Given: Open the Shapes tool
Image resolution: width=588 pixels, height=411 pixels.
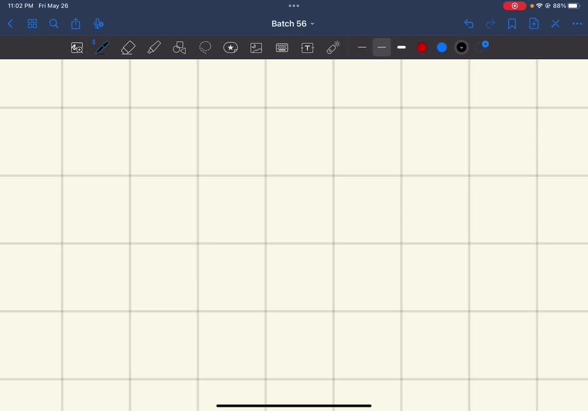Looking at the screenshot, I should click(179, 48).
